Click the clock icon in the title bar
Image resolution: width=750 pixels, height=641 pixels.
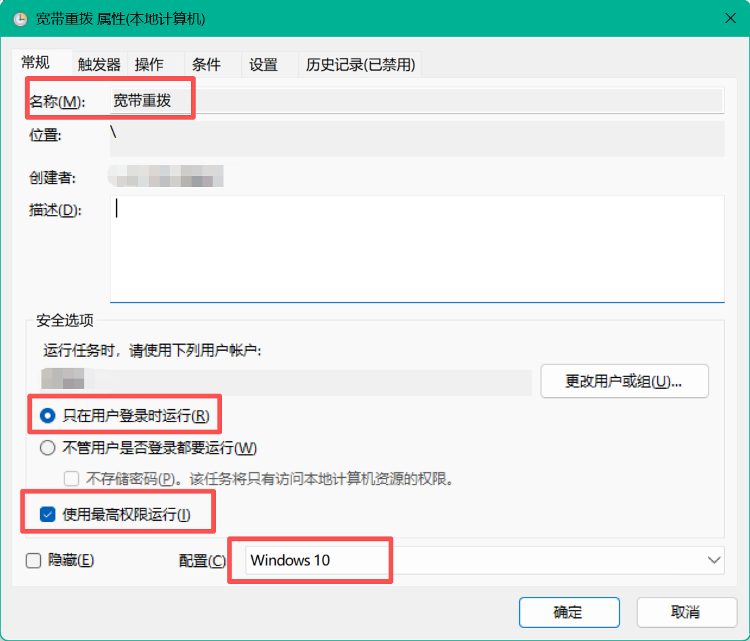20,19
